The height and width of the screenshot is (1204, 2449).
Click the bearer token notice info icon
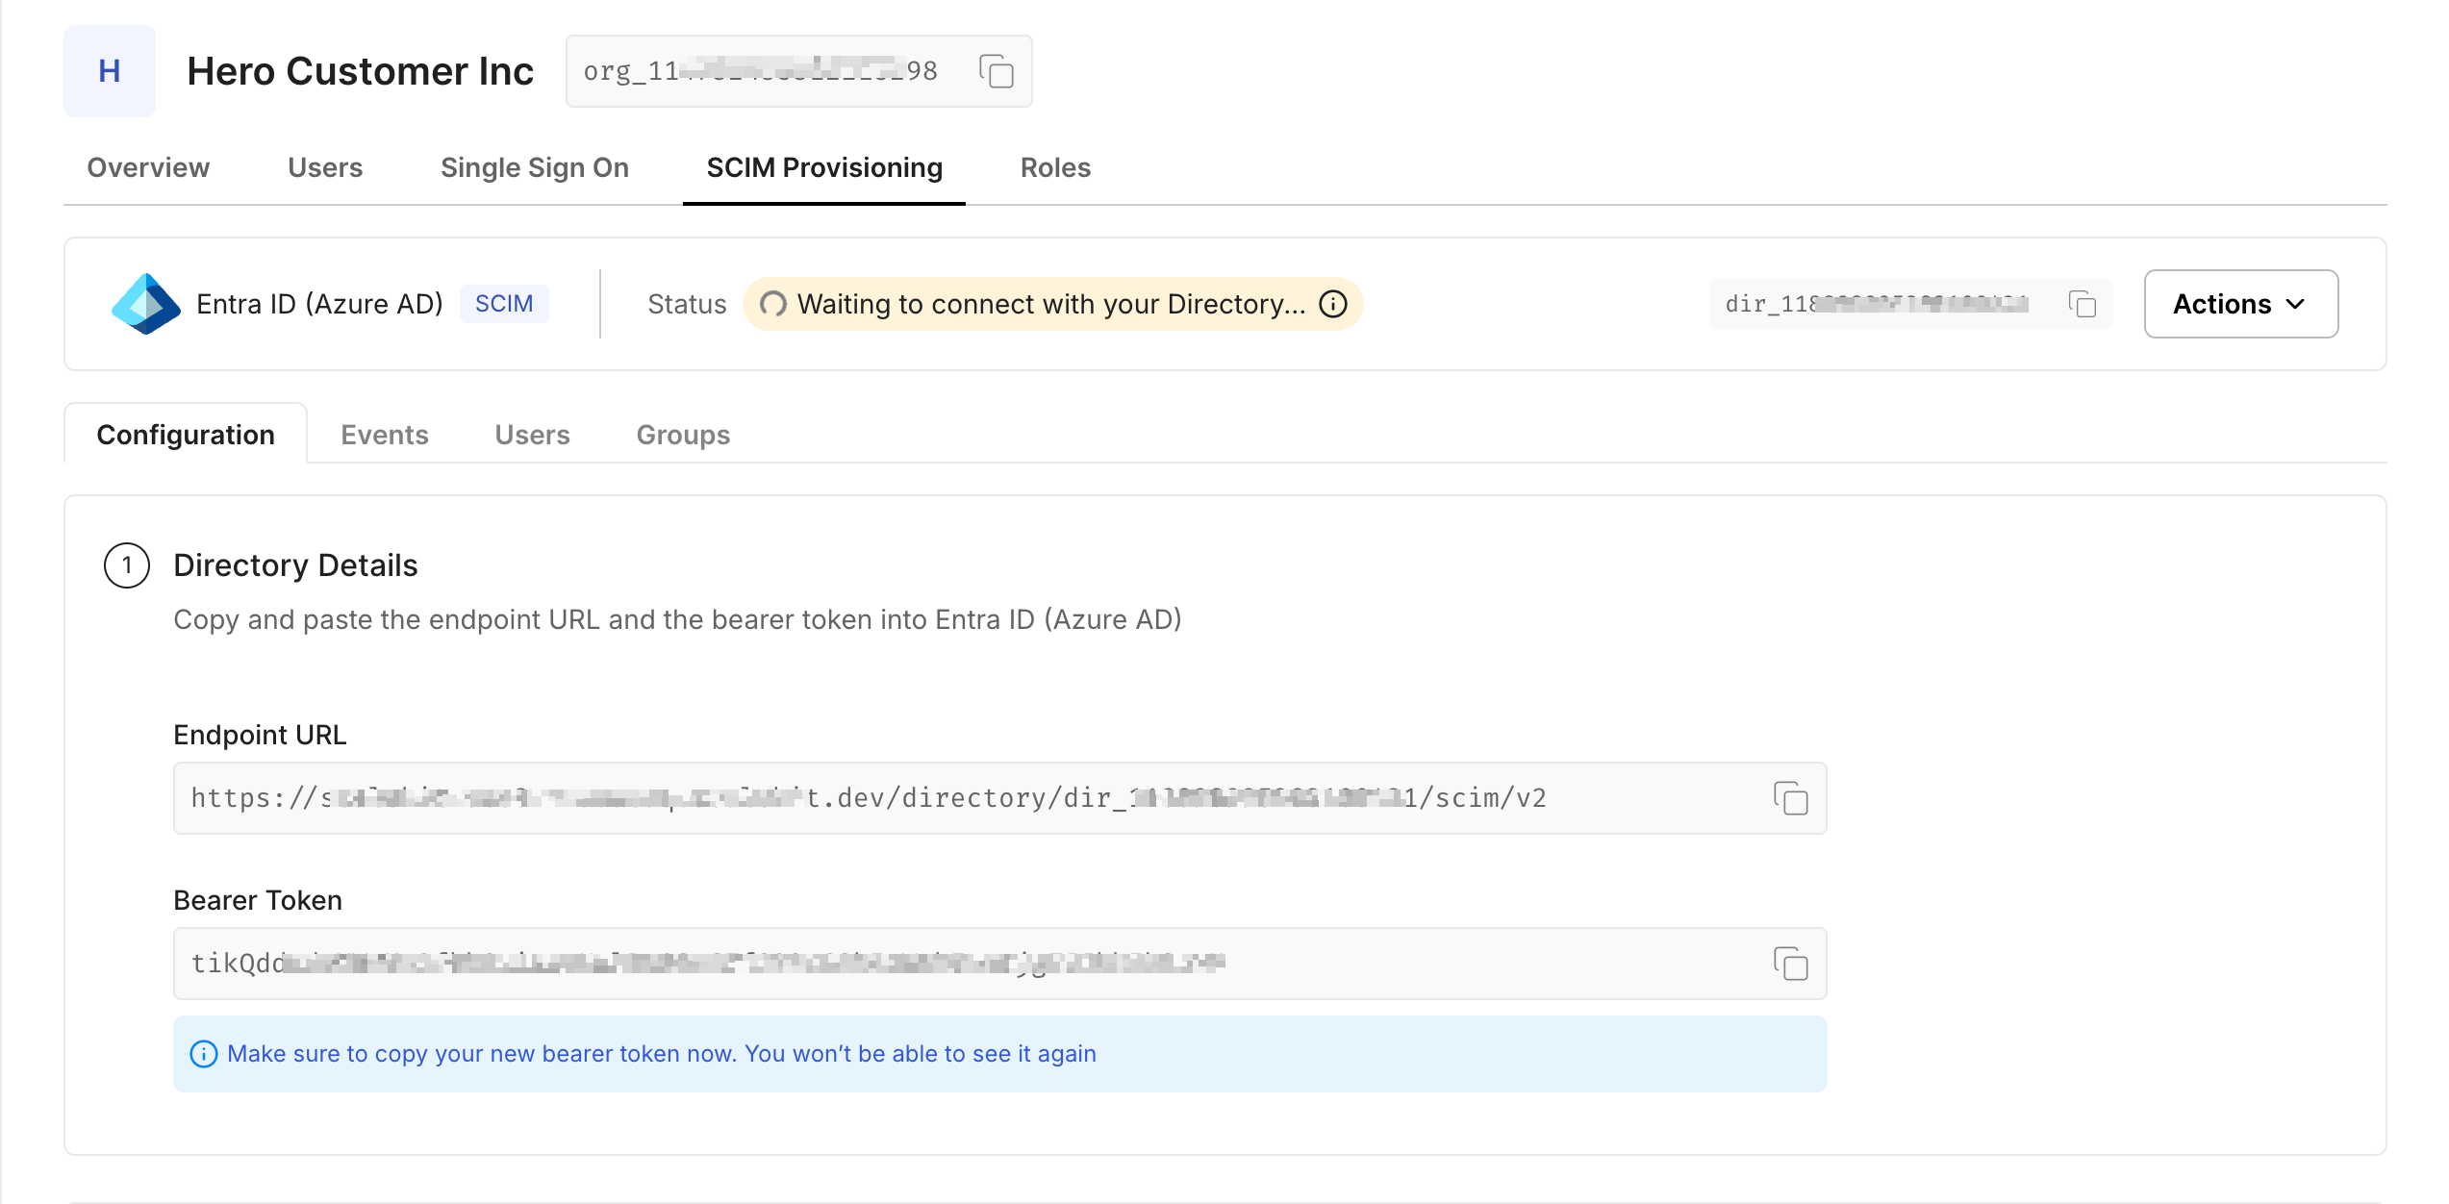click(204, 1054)
